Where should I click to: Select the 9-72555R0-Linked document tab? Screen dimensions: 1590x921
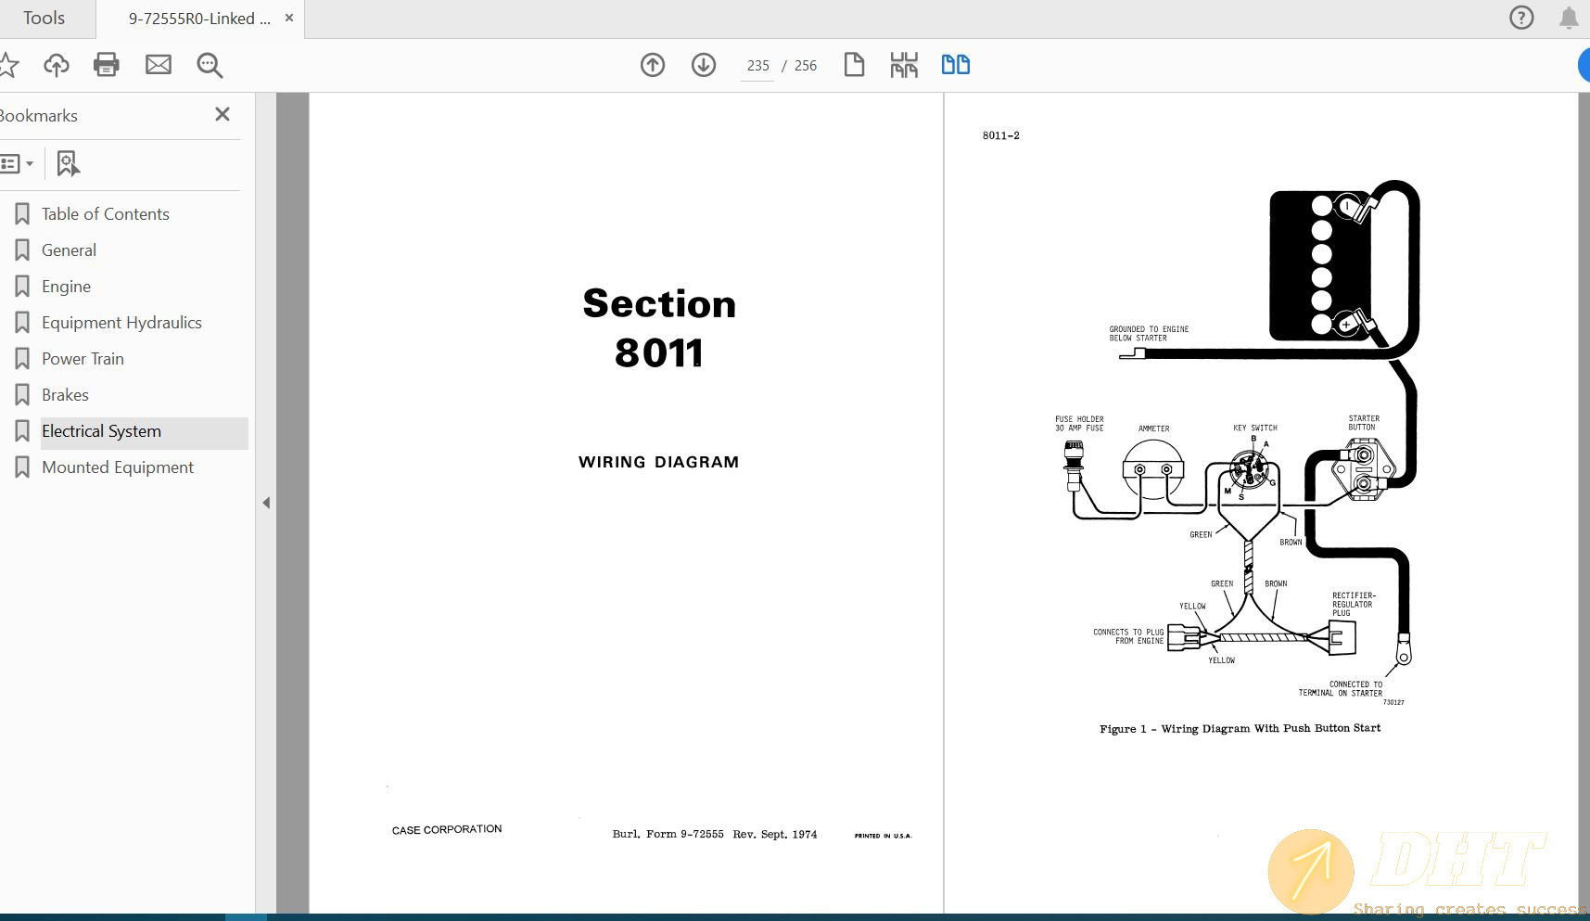pos(198,18)
